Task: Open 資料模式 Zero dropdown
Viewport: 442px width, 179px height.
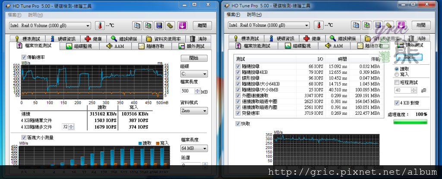Action: click(194, 111)
